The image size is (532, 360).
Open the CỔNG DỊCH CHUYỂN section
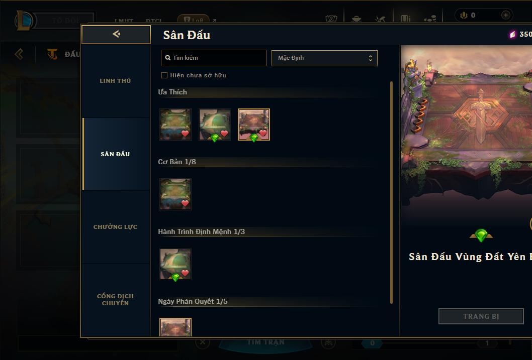coord(115,300)
